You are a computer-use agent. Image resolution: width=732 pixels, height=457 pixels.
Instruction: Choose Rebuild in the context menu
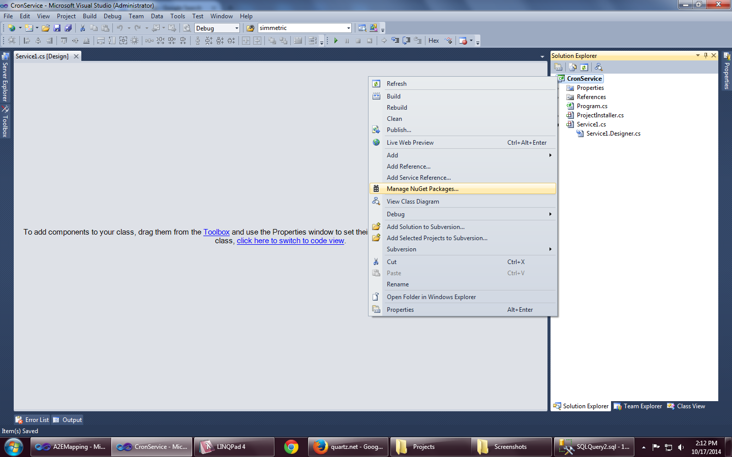pyautogui.click(x=463, y=108)
